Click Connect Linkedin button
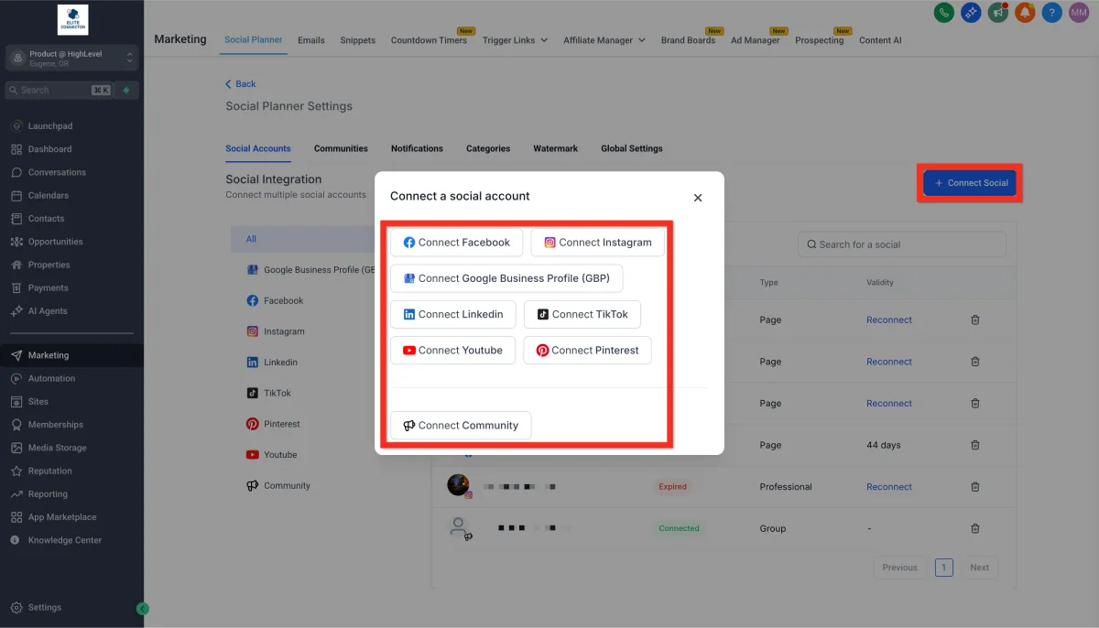The image size is (1099, 628). 453,314
